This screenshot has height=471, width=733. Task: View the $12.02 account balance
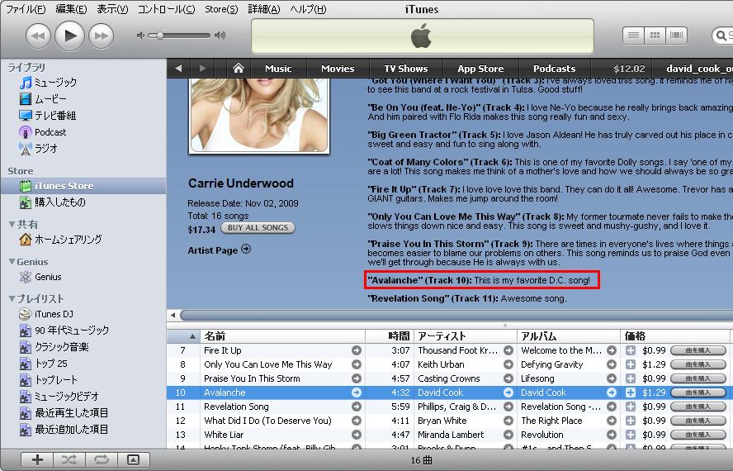pos(629,69)
